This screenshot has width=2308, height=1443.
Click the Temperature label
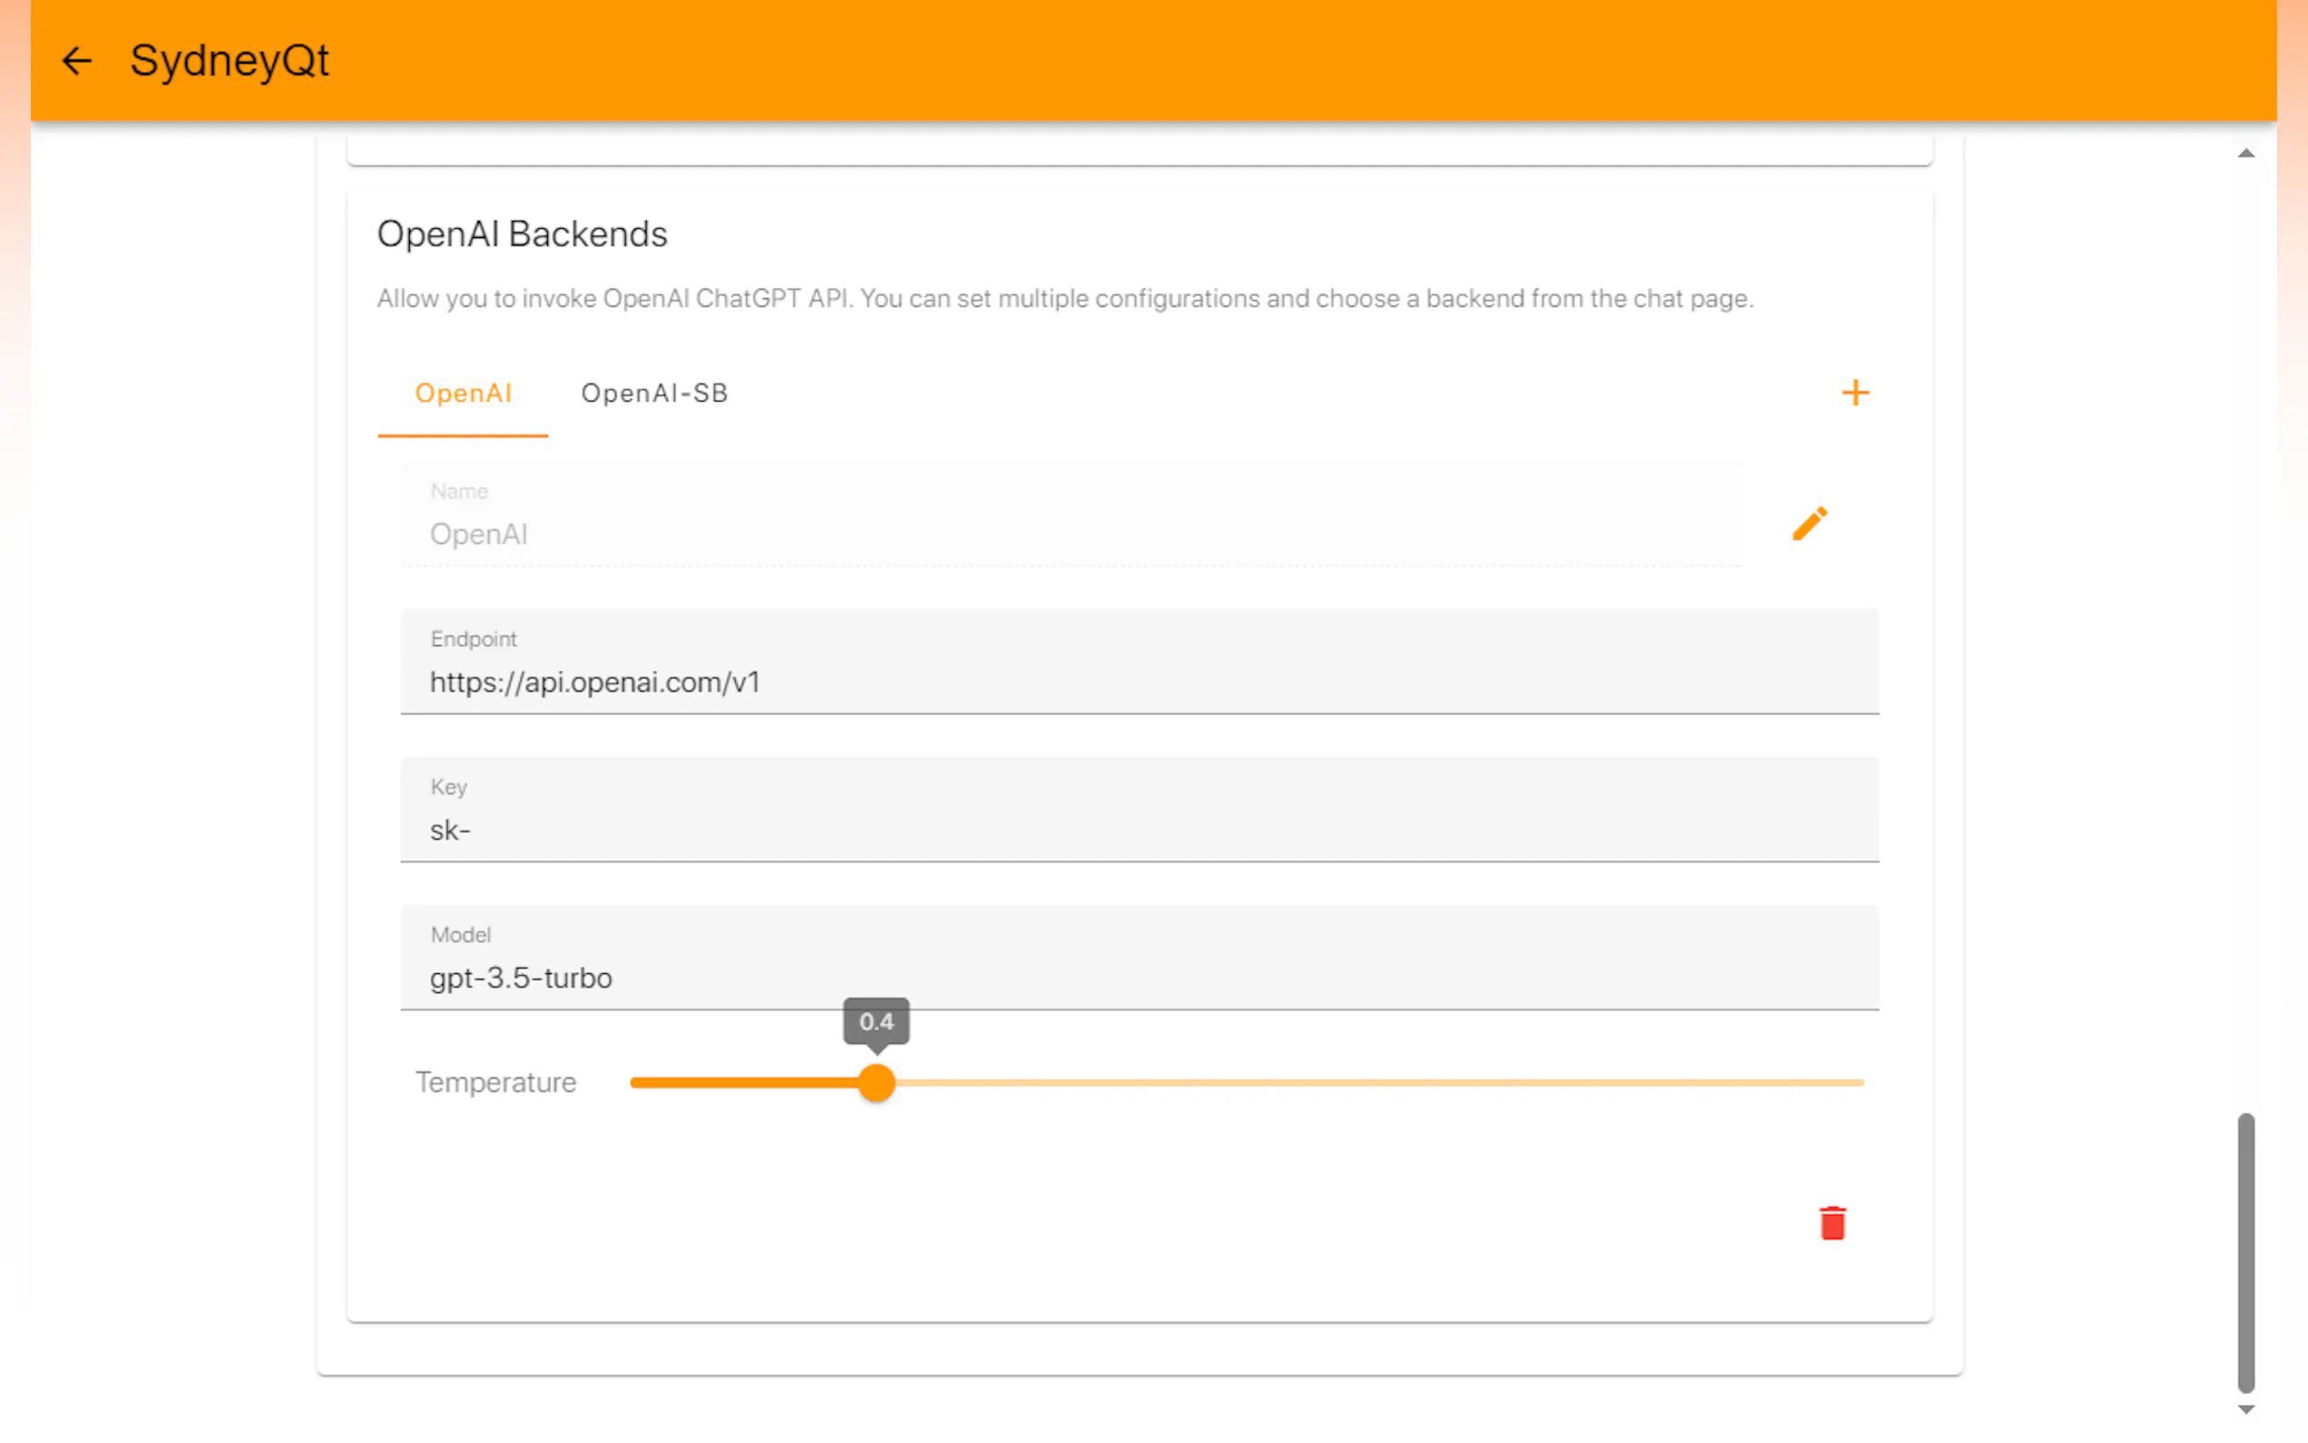[495, 1082]
